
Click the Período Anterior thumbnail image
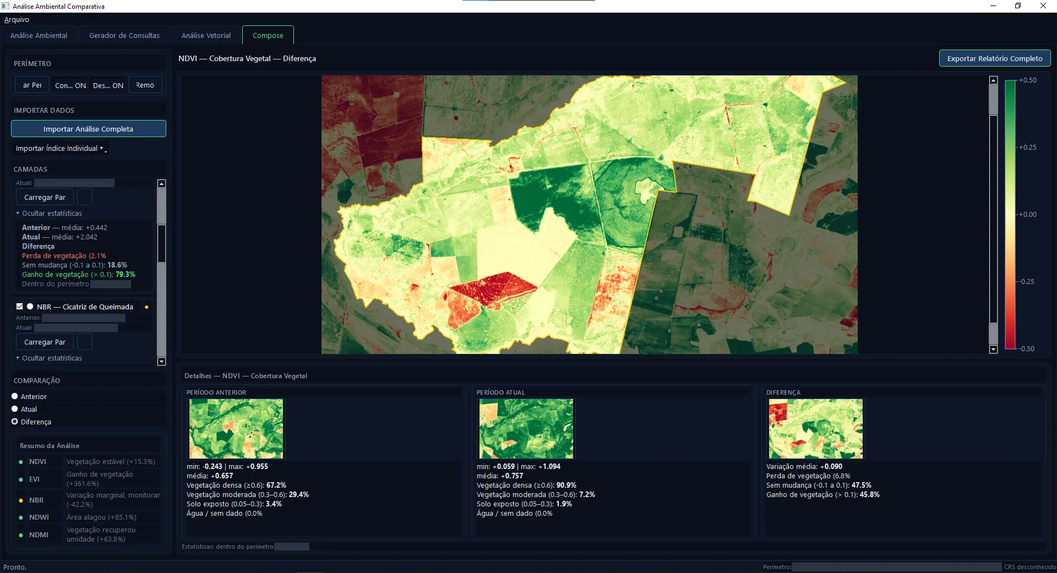236,429
